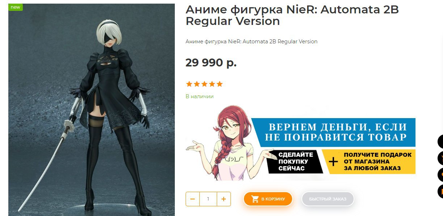This screenshot has height=216, width=443.
Task: Click the В наличии availability label
Action: coord(199,96)
